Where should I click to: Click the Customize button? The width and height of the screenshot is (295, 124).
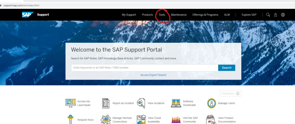pos(230,94)
